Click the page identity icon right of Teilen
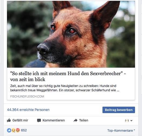The height and width of the screenshot is (136, 142). (x=127, y=121)
